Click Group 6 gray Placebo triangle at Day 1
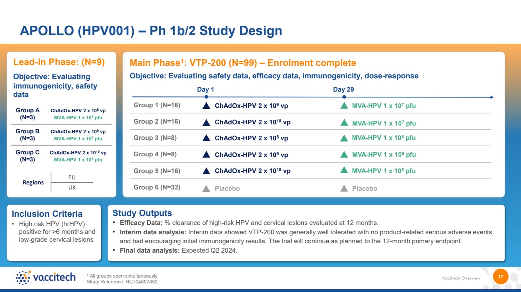This screenshot has height=292, width=521. tap(206, 188)
